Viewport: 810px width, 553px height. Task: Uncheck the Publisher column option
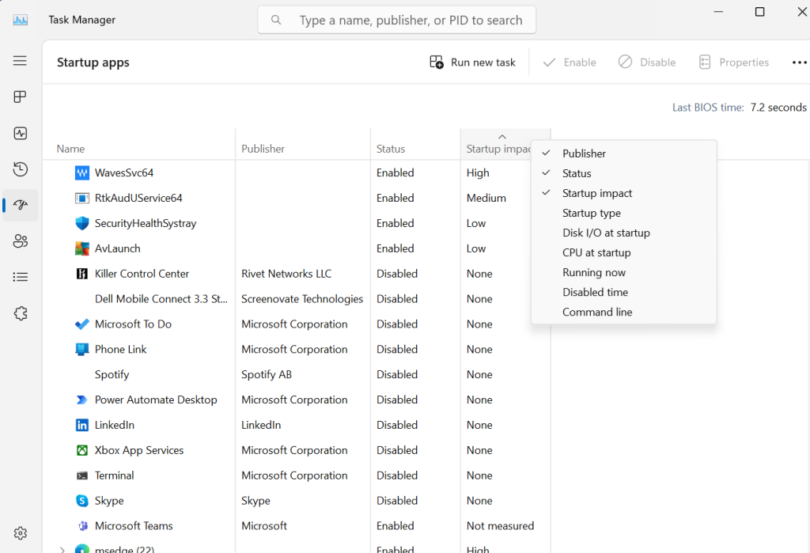(x=623, y=153)
